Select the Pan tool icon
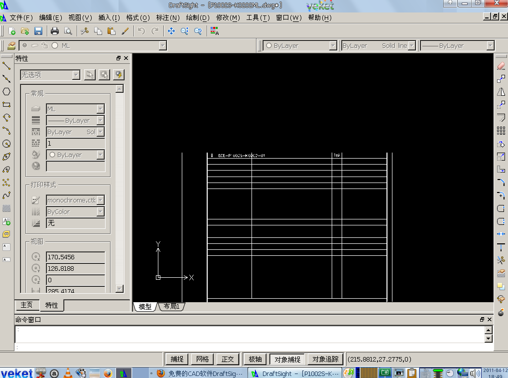Viewport: 508px width, 378px height. [x=171, y=31]
